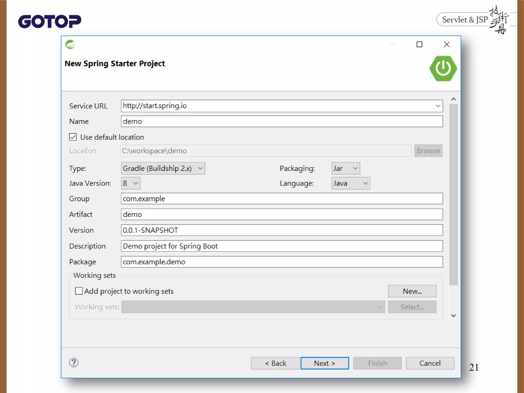This screenshot has height=393, width=524.
Task: Maximize the New Spring Starter Project dialog
Action: pyautogui.click(x=419, y=45)
